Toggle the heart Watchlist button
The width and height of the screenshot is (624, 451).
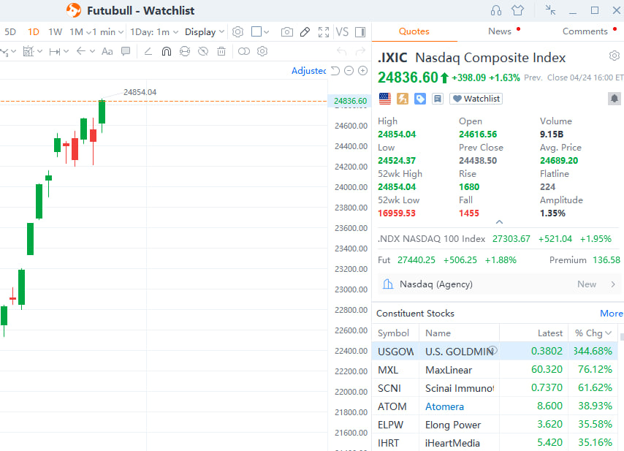[x=476, y=99]
